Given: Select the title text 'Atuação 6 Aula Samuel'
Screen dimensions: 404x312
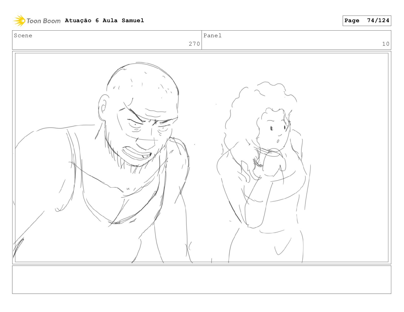Looking at the screenshot, I should (104, 21).
